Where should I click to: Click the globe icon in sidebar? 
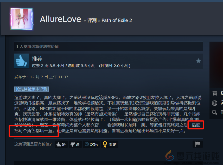[x=215, y=103]
